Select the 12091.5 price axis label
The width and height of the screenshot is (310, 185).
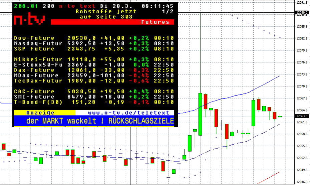click(x=302, y=3)
